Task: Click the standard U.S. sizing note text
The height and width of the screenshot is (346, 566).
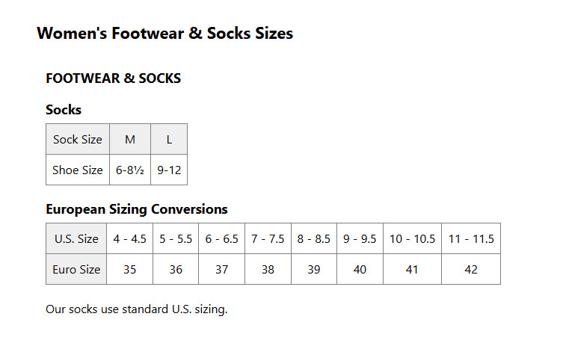Action: tap(136, 309)
